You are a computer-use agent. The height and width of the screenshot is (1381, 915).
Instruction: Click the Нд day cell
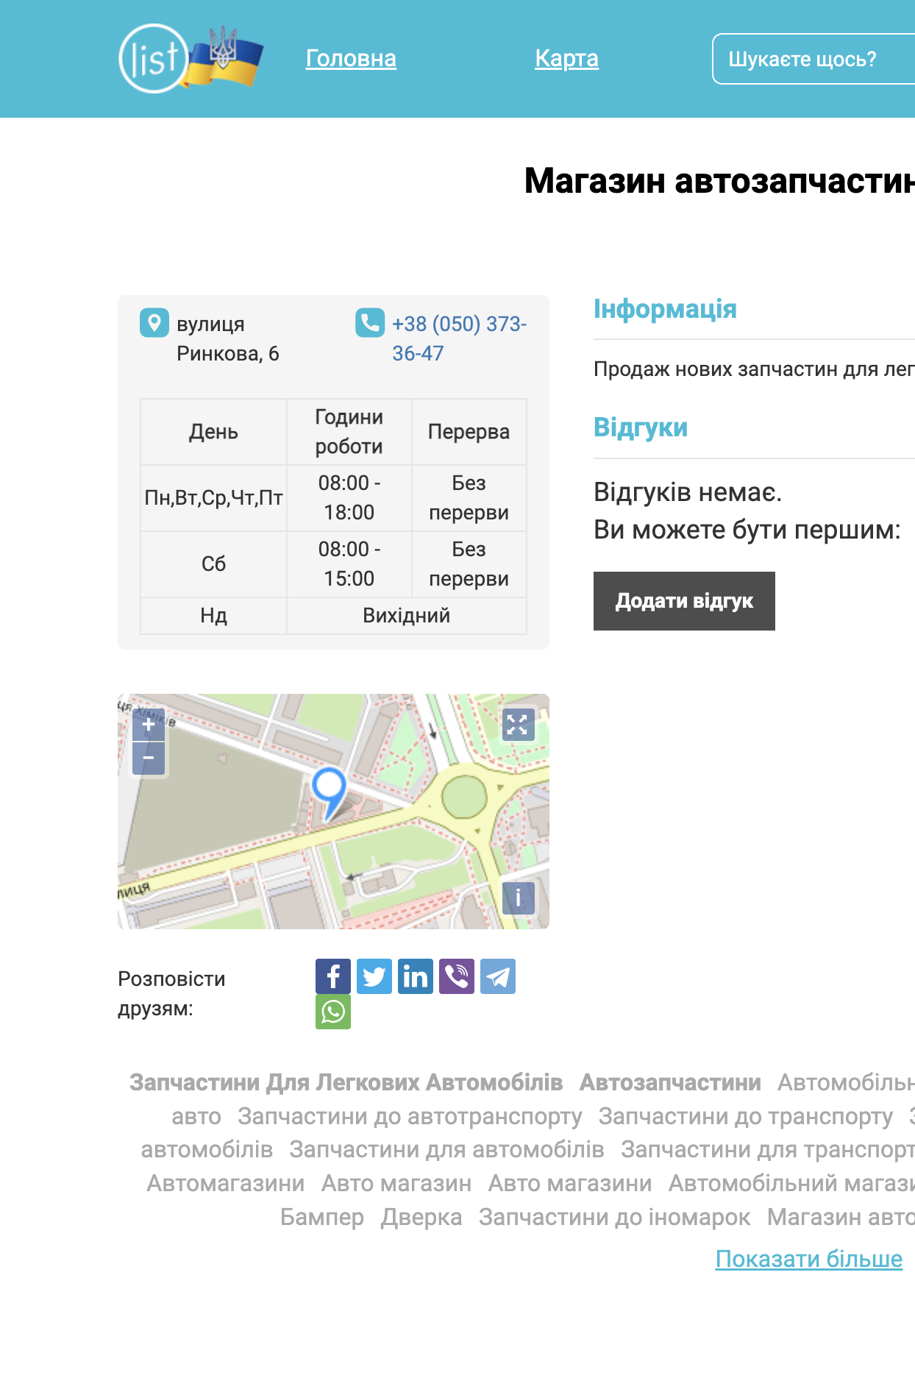coord(213,616)
